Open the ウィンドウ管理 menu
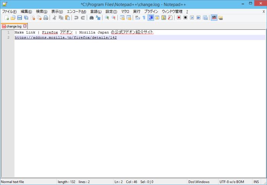 (172, 11)
